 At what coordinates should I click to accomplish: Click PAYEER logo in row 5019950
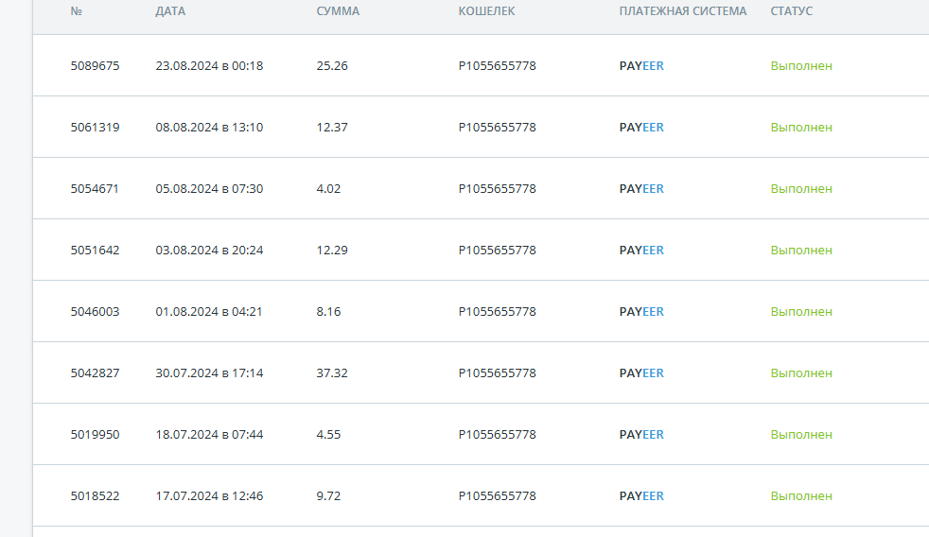pos(641,435)
